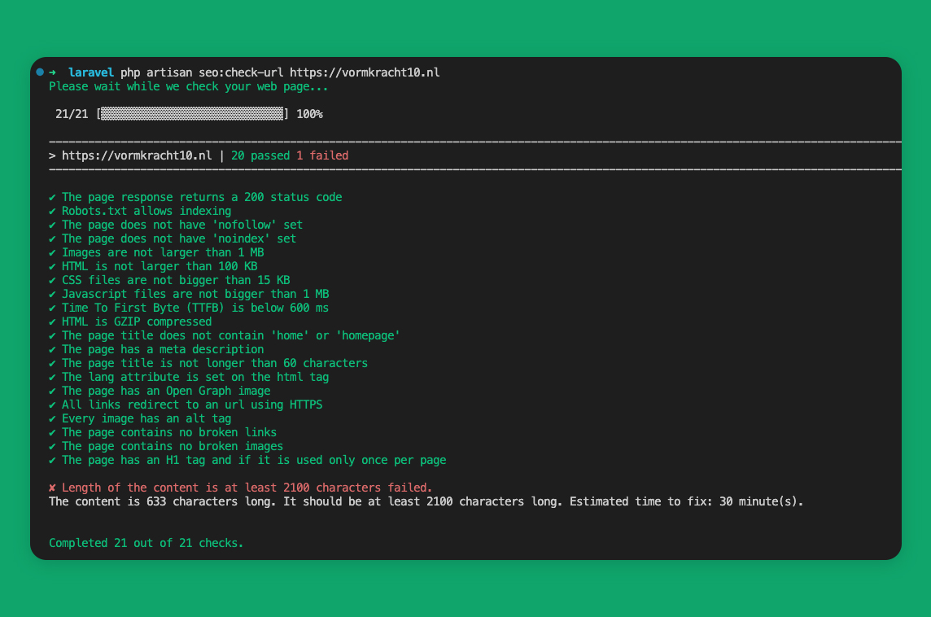
Task: Click checkmark beside 'Every image has an alt tag'
Action: click(x=52, y=418)
